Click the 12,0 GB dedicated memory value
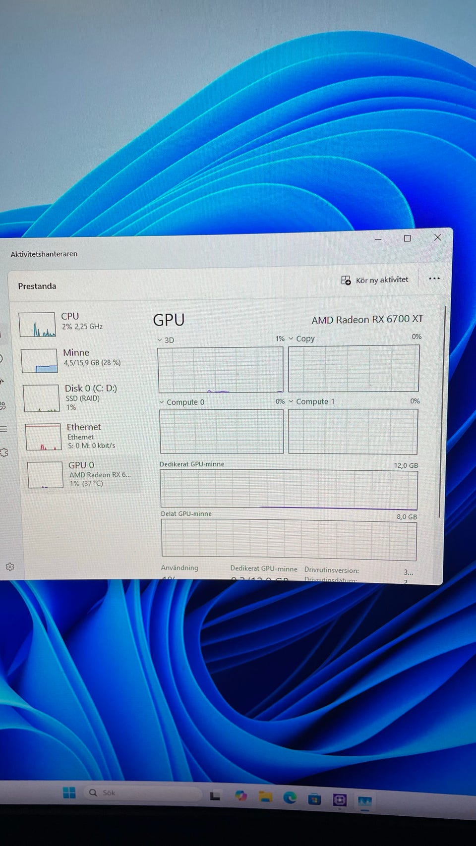Image resolution: width=476 pixels, height=846 pixels. pos(406,465)
